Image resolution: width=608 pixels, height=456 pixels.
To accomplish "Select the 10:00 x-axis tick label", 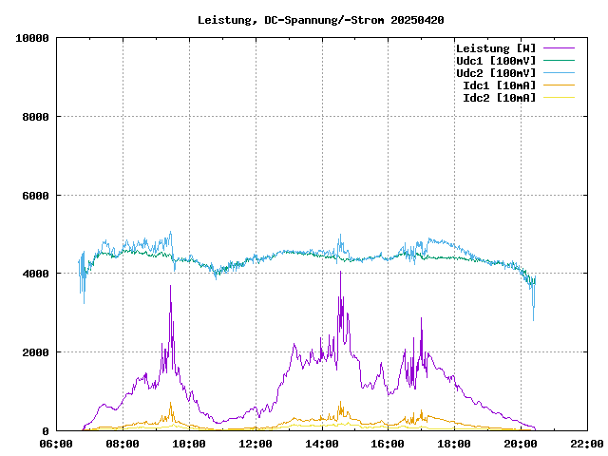I will 189,444.
